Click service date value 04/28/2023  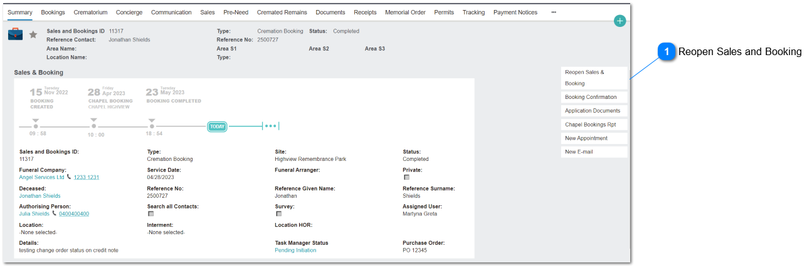[160, 177]
